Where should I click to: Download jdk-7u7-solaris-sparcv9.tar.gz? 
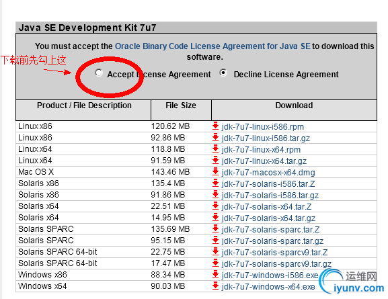[276, 264]
